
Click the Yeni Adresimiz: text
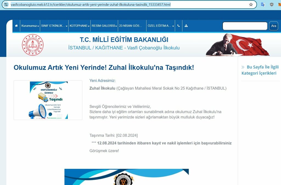click(103, 81)
